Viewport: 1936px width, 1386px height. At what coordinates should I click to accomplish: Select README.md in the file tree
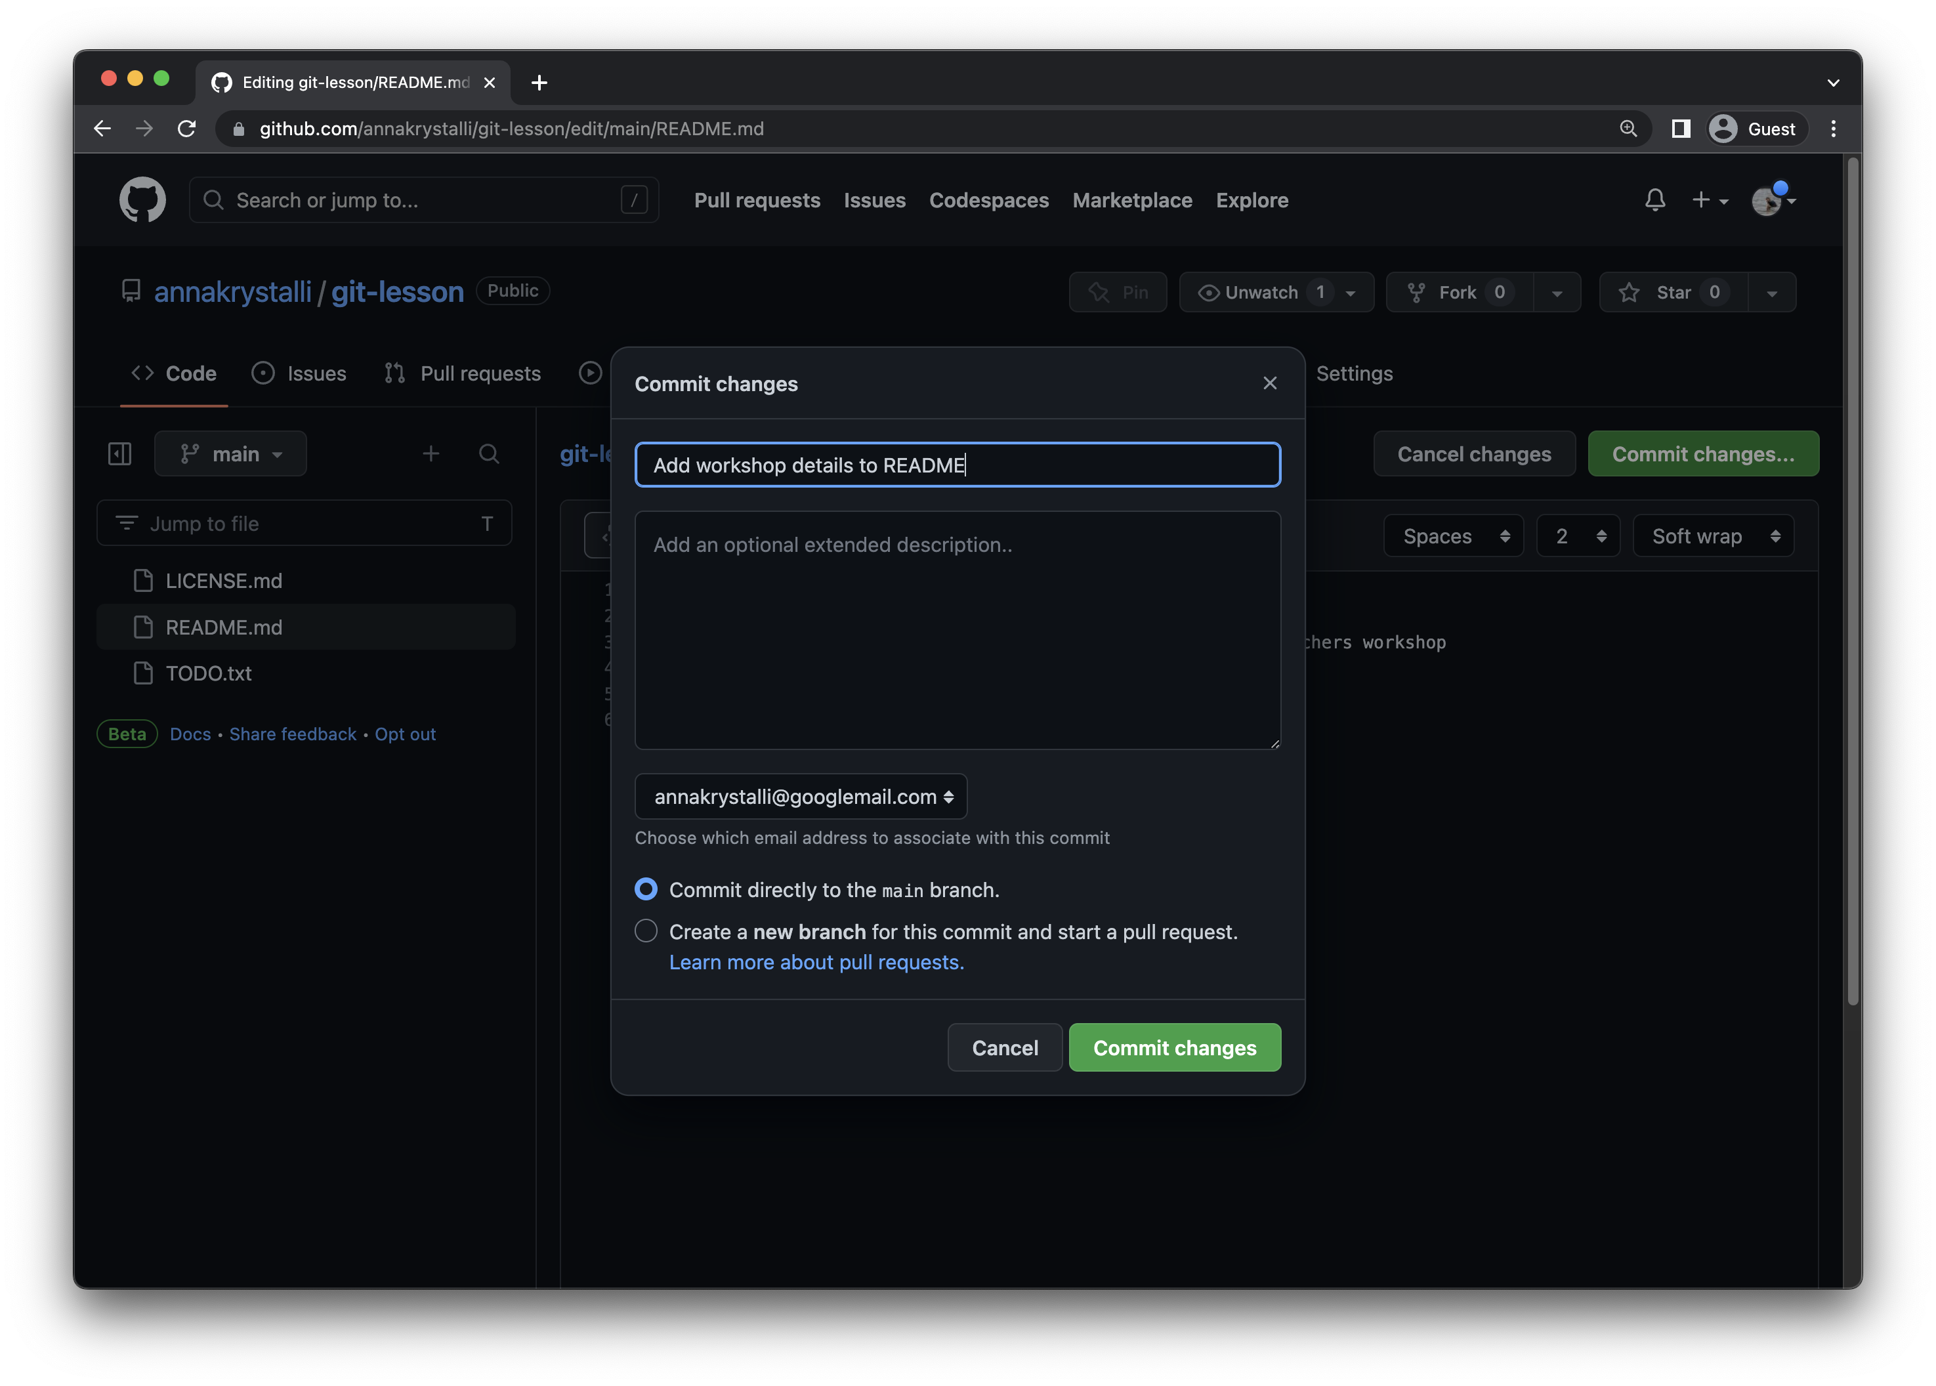point(305,627)
